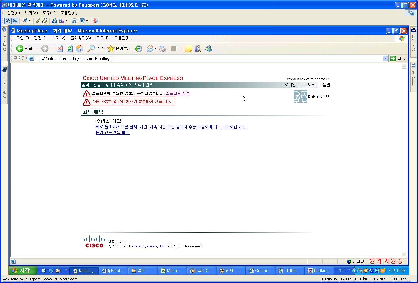Open Favorites (즐겨찾기) star toolbar button

coord(119,48)
